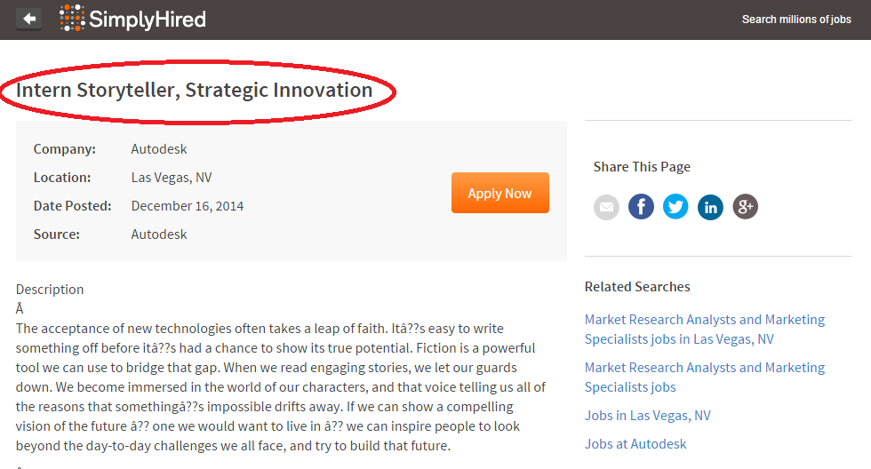Click the Date Posted: label
This screenshot has width=871, height=469.
[72, 206]
